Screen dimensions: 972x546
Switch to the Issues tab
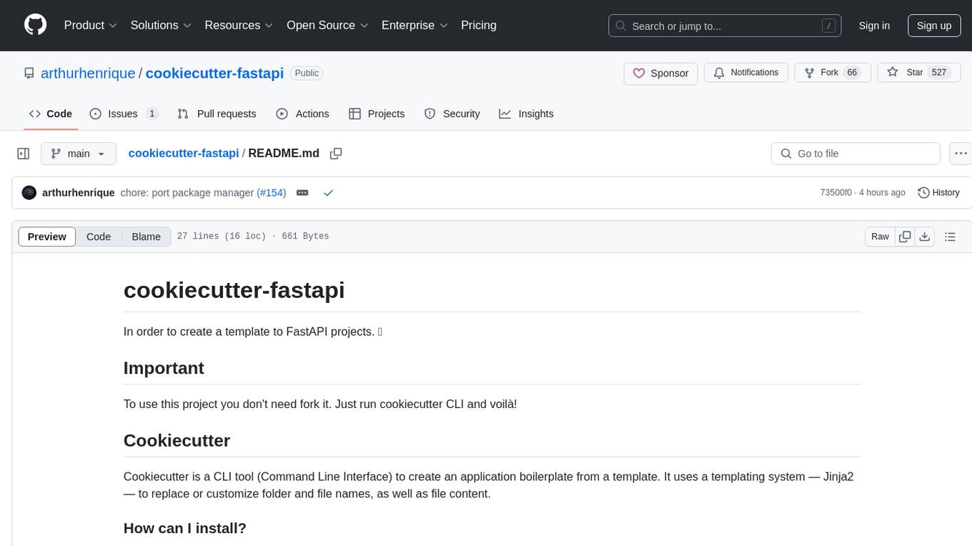pyautogui.click(x=124, y=114)
